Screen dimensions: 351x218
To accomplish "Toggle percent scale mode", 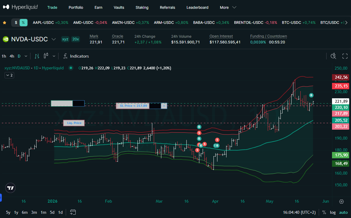I will (x=324, y=212).
